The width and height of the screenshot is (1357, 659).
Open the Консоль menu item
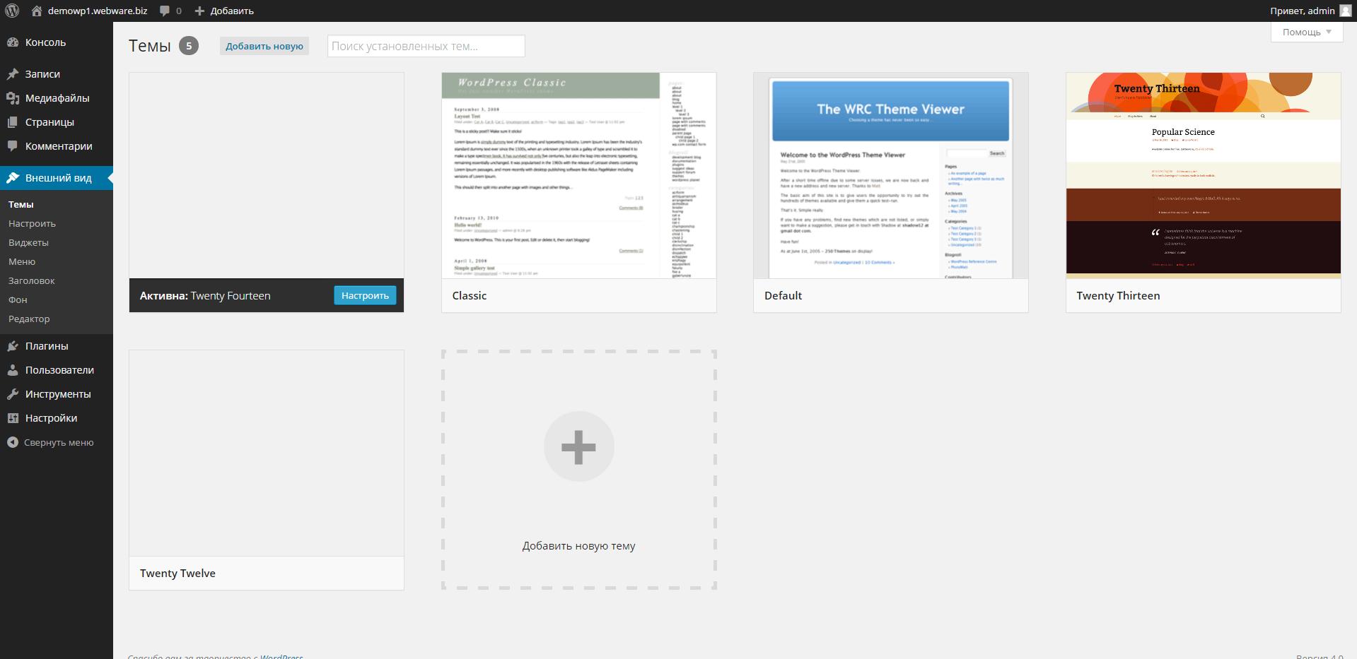click(57, 42)
